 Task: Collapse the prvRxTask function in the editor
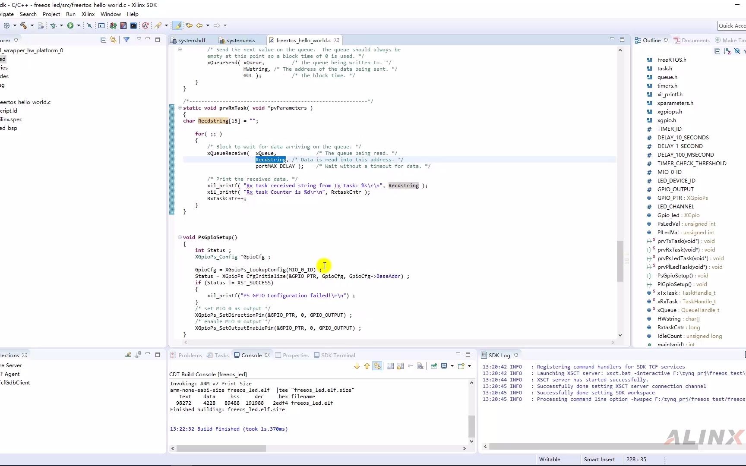tap(179, 108)
